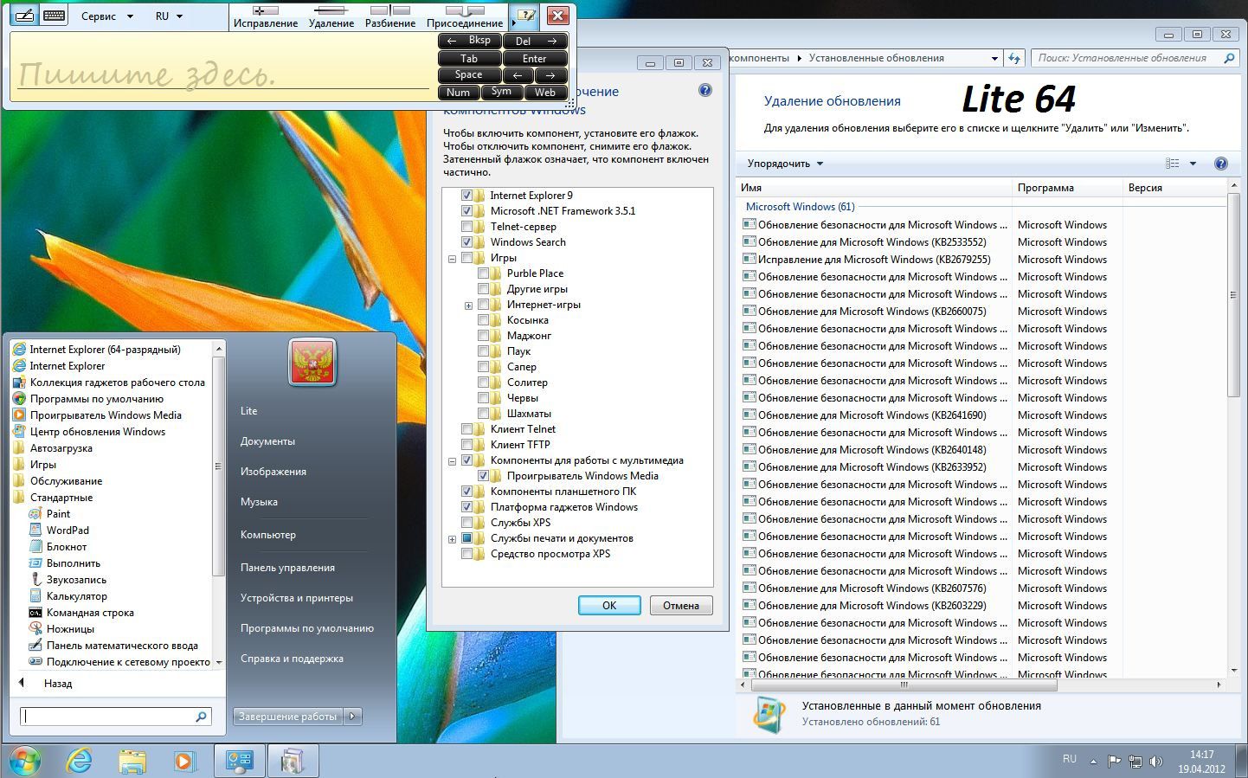Sort by the Имя column header

(x=874, y=187)
